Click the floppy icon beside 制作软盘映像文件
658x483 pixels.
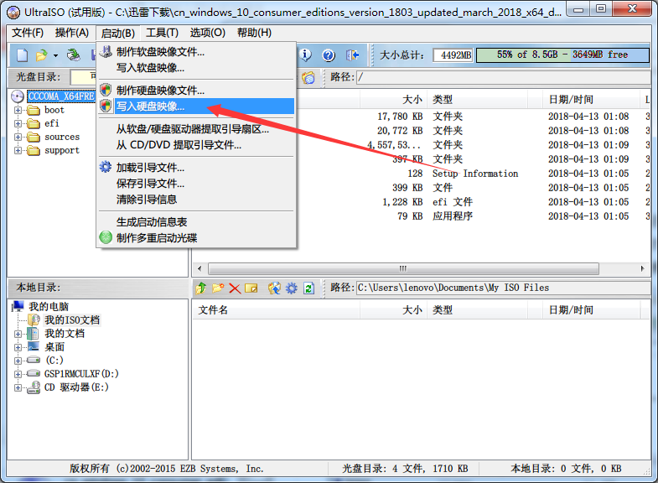point(106,52)
